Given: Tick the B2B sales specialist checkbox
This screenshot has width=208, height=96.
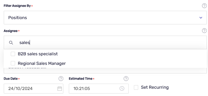Looking at the screenshot, I should [13, 54].
